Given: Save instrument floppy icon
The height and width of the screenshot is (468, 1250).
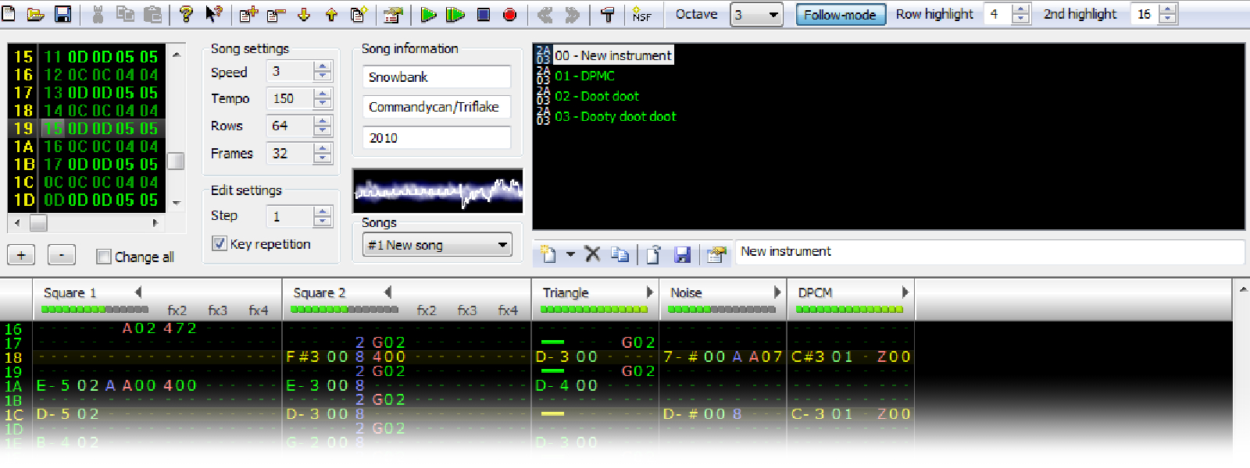Looking at the screenshot, I should [x=682, y=254].
